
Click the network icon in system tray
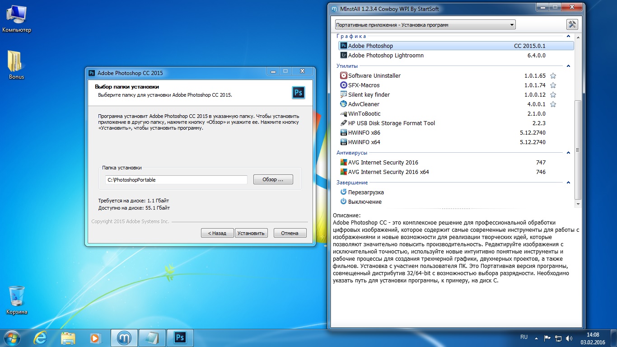(x=558, y=338)
